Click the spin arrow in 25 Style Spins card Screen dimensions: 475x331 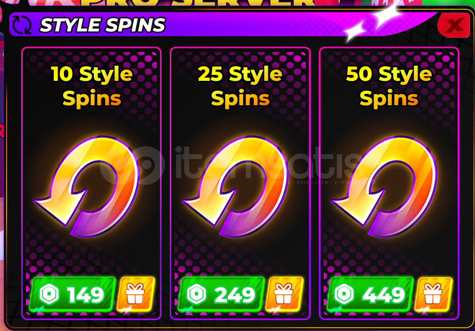pyautogui.click(x=236, y=187)
